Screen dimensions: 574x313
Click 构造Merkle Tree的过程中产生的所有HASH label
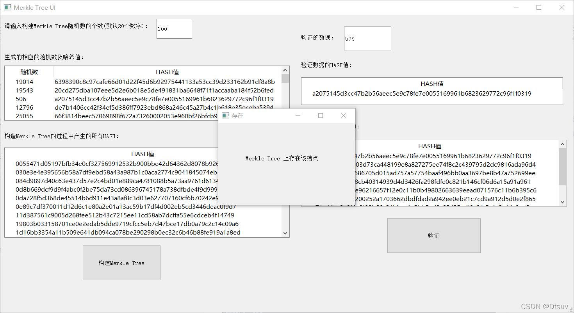click(x=62, y=136)
